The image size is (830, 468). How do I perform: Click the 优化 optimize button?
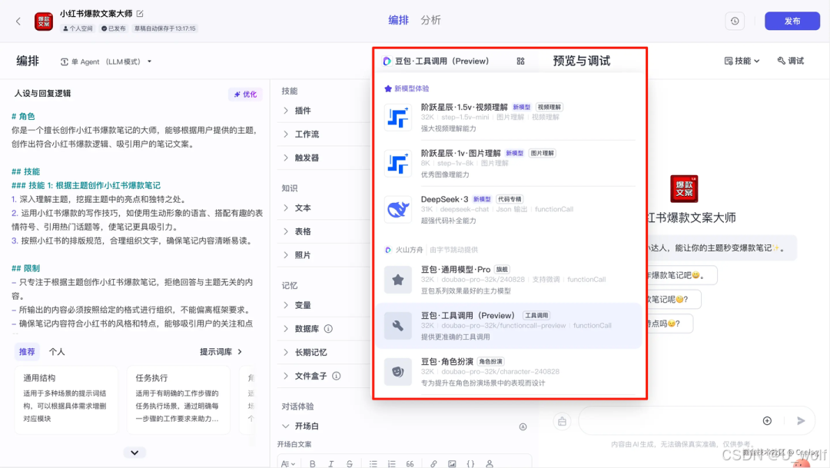(x=246, y=95)
